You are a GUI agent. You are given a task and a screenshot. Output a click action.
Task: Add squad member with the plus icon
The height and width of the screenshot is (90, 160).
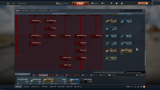point(131,87)
